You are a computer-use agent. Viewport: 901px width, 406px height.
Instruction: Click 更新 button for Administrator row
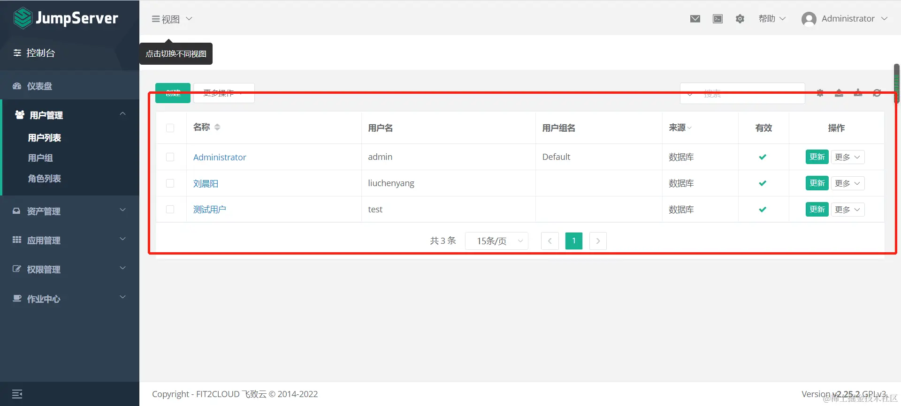point(817,157)
